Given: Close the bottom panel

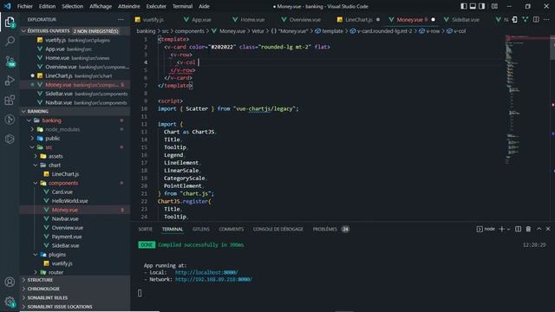Looking at the screenshot, I should (x=548, y=229).
